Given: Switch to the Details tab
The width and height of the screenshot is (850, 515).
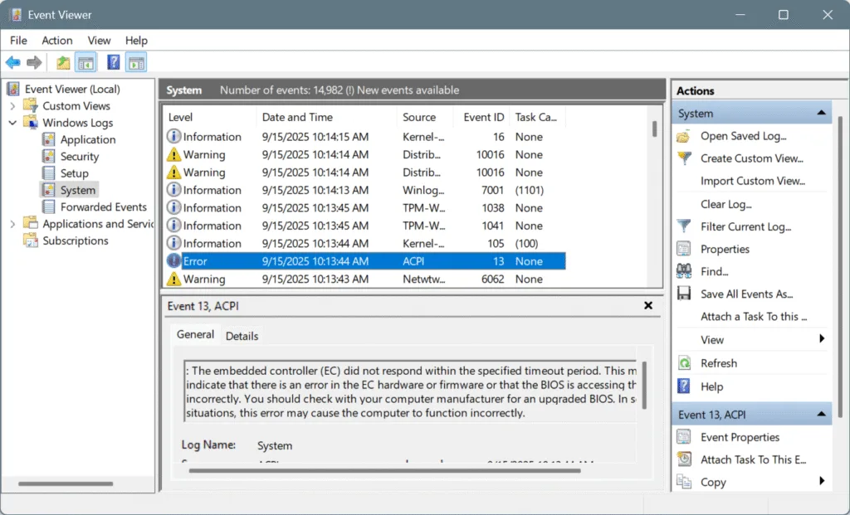Looking at the screenshot, I should [242, 336].
